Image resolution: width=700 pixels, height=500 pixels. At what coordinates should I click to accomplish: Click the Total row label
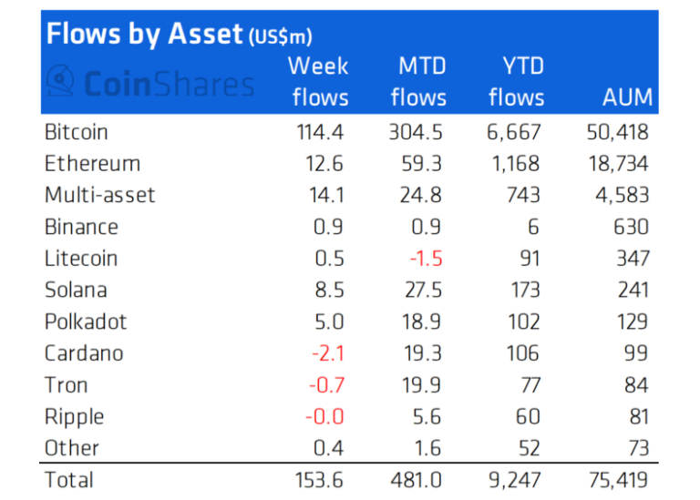[x=68, y=479]
